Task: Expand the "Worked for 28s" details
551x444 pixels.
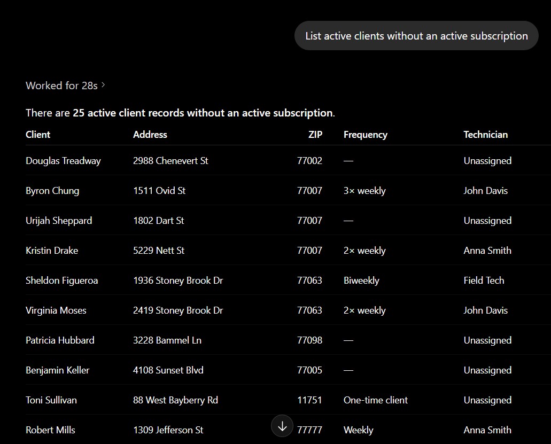Action: 65,85
